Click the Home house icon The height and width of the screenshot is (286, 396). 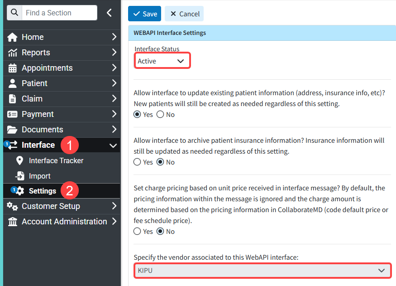pyautogui.click(x=13, y=37)
